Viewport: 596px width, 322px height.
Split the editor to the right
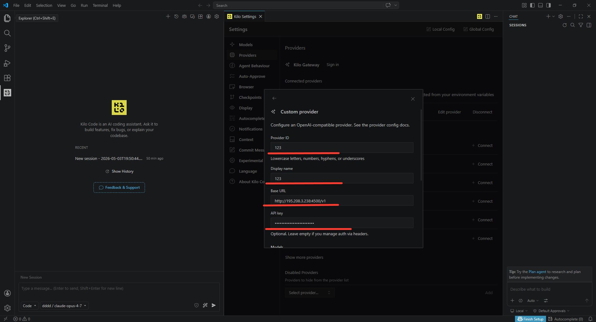[488, 16]
